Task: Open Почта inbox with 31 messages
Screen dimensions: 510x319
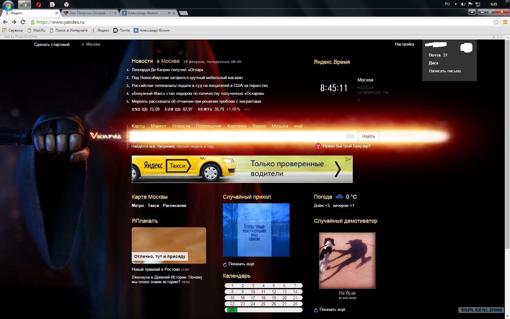Action: (438, 55)
